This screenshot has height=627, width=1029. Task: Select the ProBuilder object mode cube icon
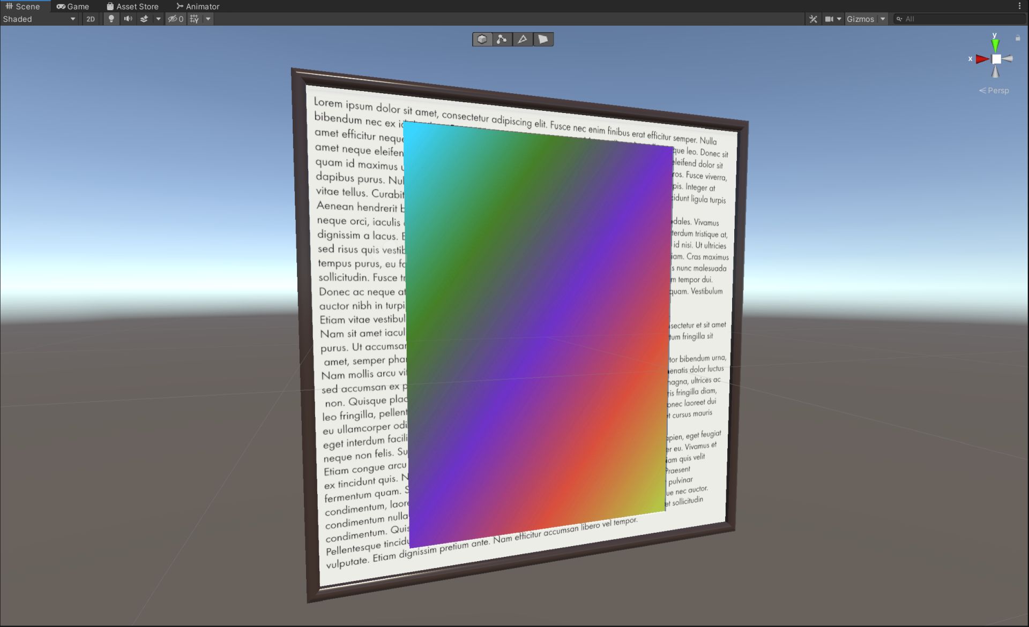click(482, 39)
